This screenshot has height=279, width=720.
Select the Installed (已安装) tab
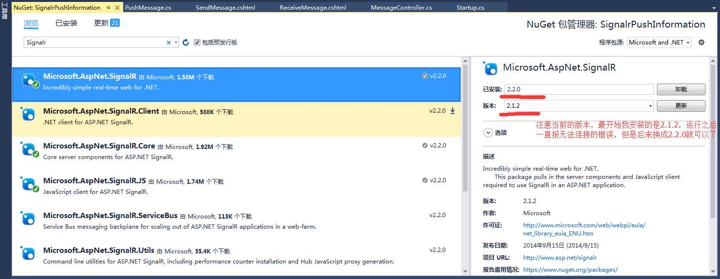pos(66,23)
